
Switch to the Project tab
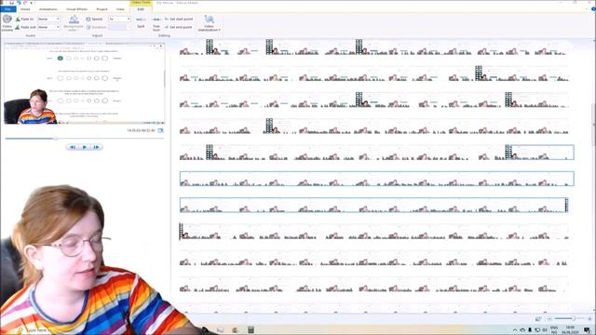pyautogui.click(x=102, y=9)
